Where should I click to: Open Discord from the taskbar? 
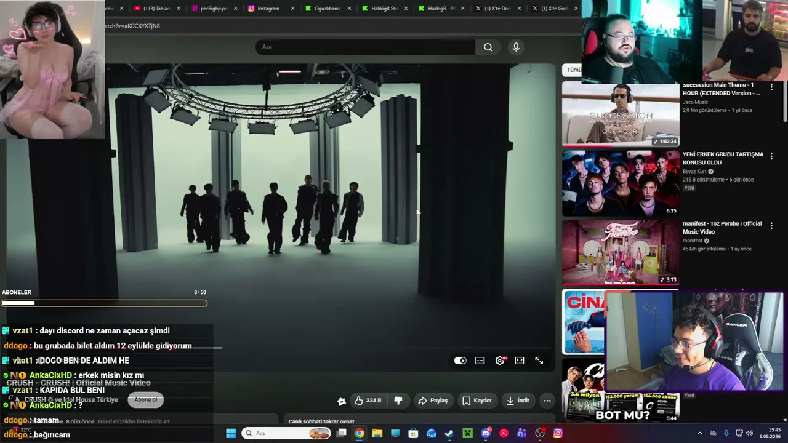coord(486,434)
